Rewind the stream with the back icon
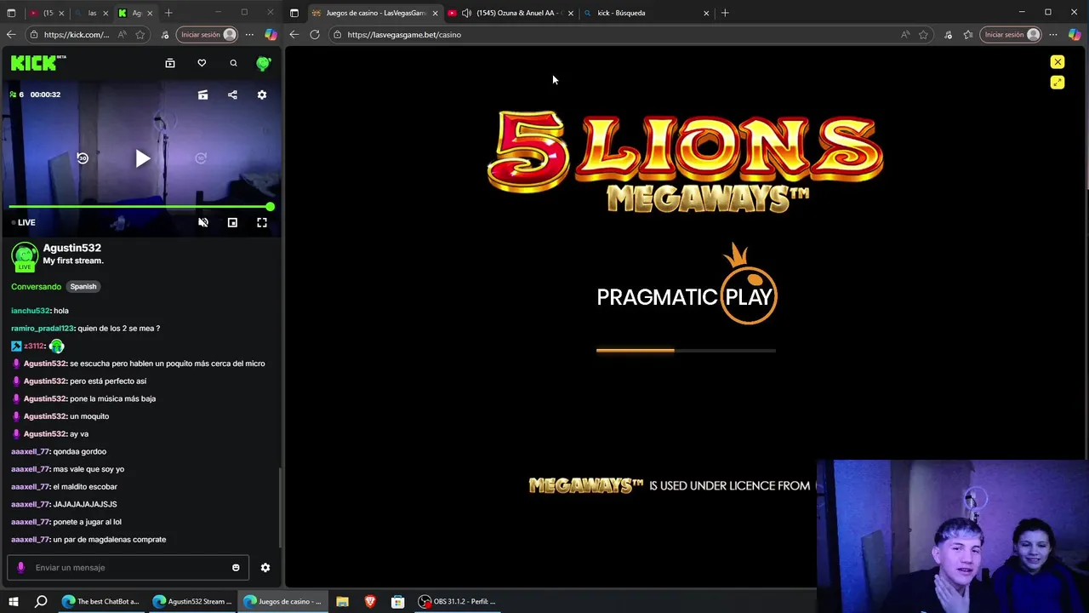 [83, 158]
